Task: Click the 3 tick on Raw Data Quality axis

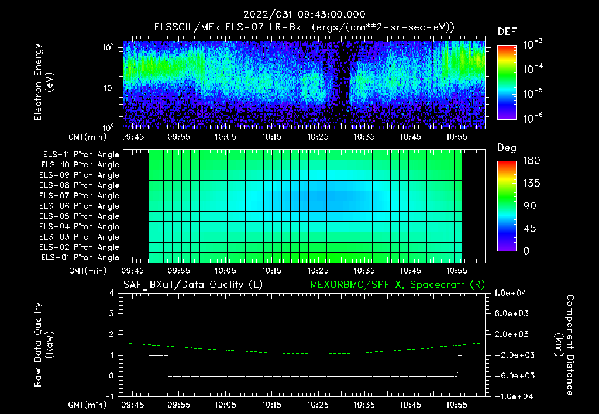Action: [112, 313]
